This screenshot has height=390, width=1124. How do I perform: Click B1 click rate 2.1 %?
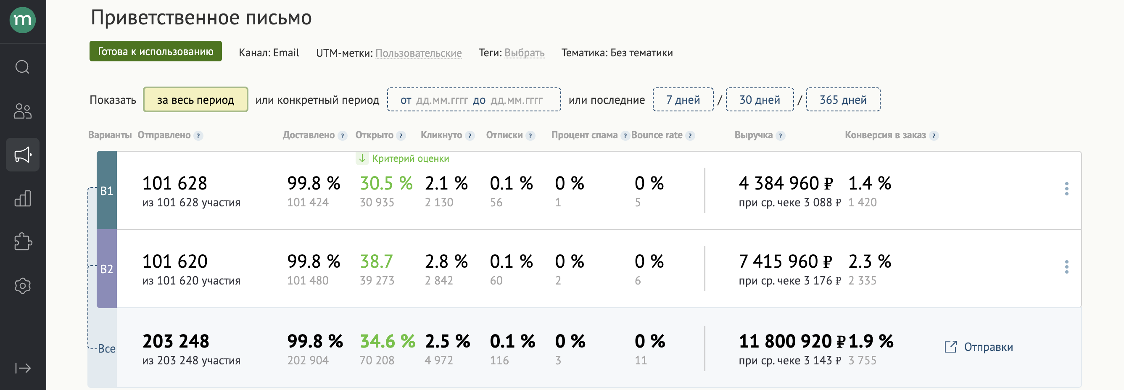pos(446,183)
